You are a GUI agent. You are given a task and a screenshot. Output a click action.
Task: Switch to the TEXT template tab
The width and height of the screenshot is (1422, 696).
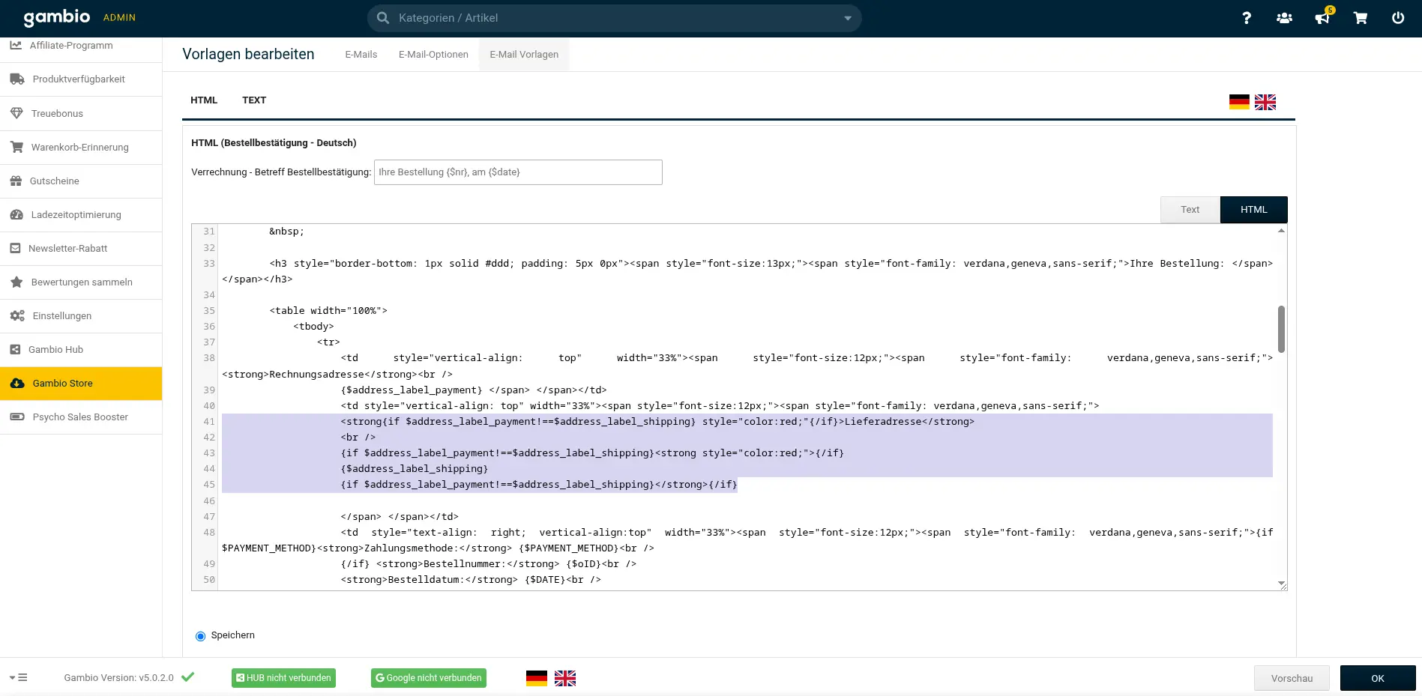[x=254, y=100]
